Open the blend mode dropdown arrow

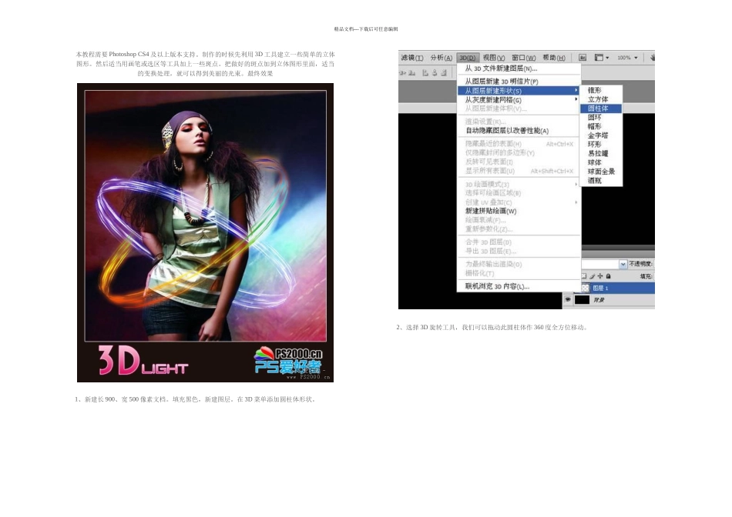click(x=623, y=264)
